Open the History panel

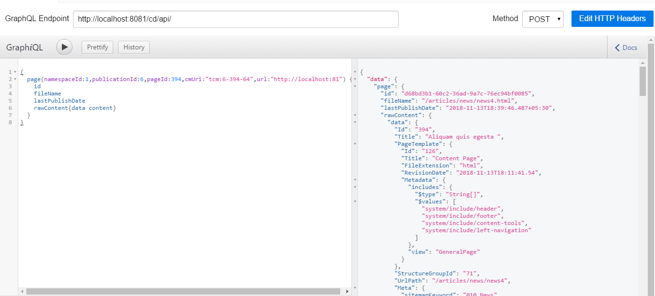tap(133, 47)
